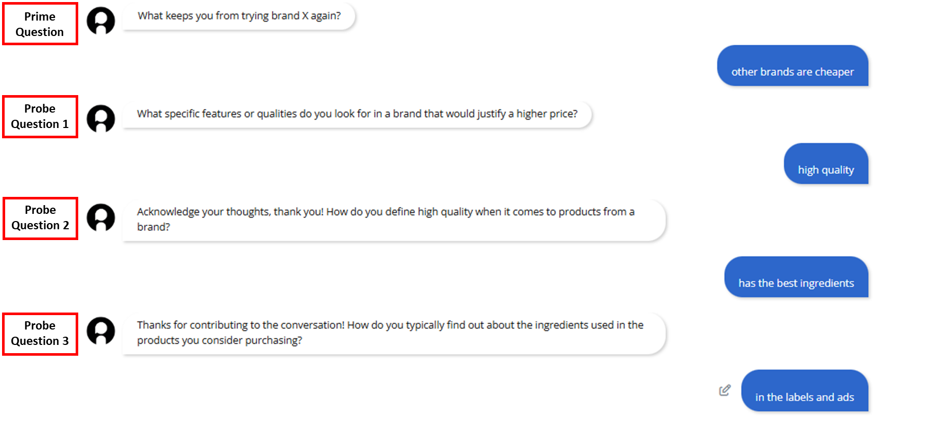The width and height of the screenshot is (928, 421).
Task: Click the red-outlined box beside the brand X question
Action: tap(40, 24)
